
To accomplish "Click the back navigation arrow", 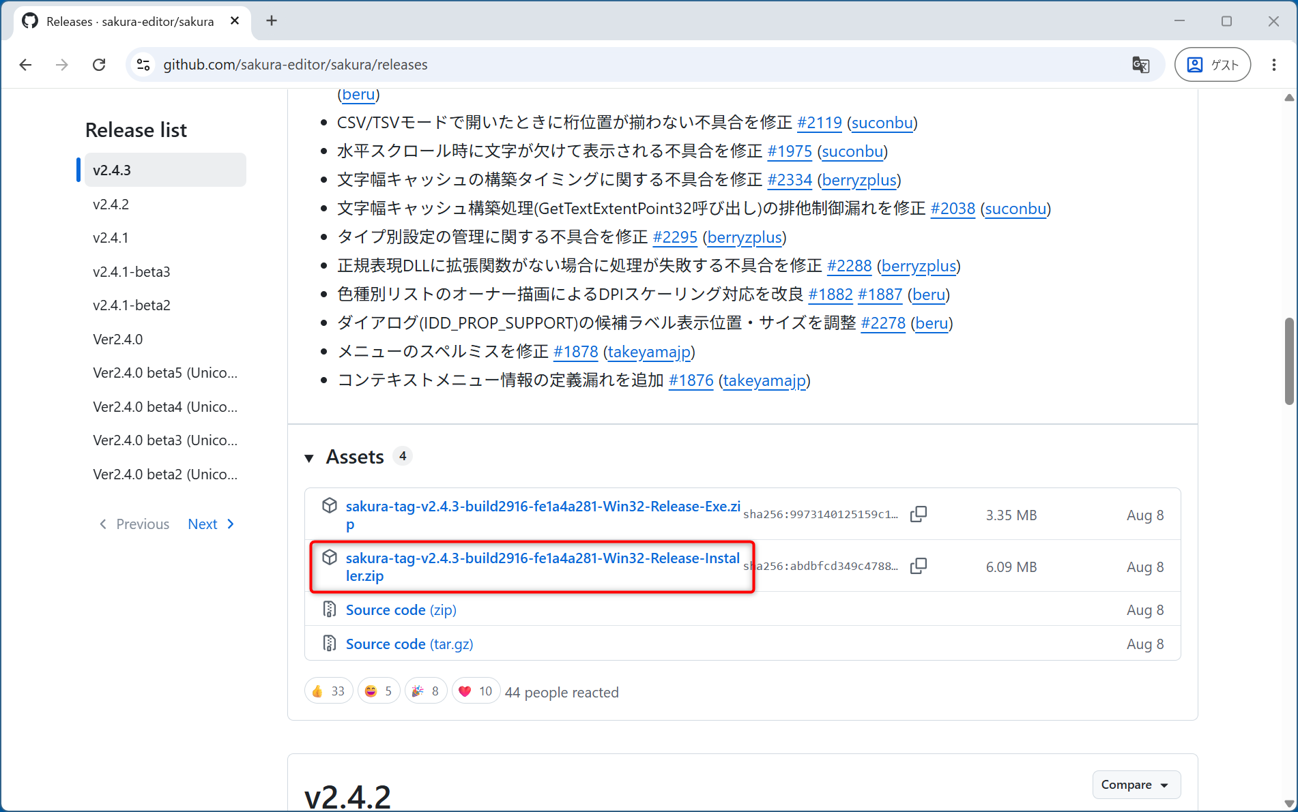I will click(26, 65).
